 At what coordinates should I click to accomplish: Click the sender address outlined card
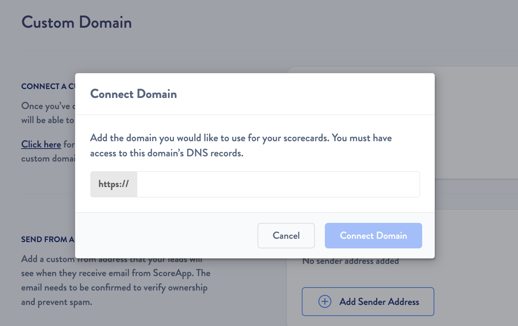(368, 302)
